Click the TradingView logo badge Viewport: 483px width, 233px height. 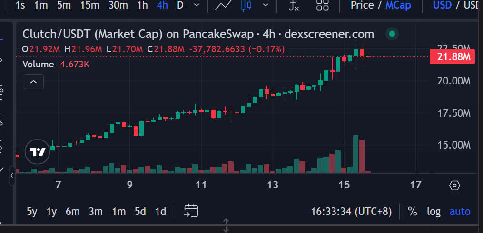click(x=37, y=152)
